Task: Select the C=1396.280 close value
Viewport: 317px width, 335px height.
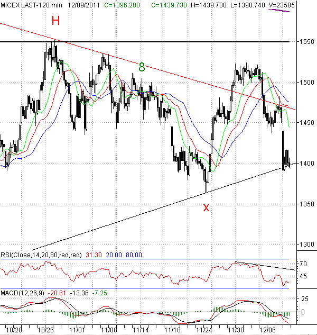Action: [122, 5]
